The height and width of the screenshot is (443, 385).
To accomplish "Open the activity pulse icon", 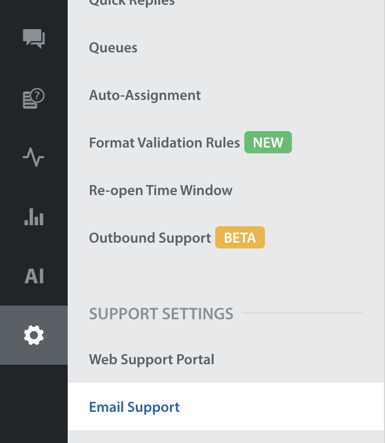I will point(34,158).
